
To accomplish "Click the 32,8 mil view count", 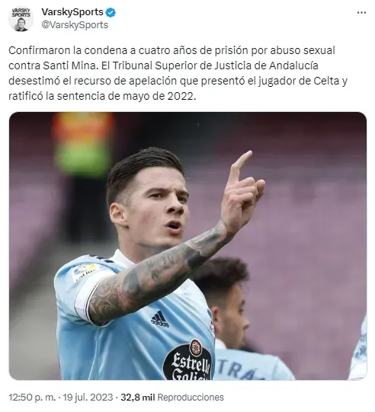I will tap(137, 397).
